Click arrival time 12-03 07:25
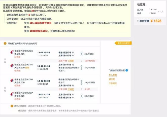This screenshot has height=117, width=167. pos(43,84)
